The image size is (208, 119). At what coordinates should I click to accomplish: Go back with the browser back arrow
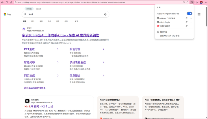pos(2,2)
